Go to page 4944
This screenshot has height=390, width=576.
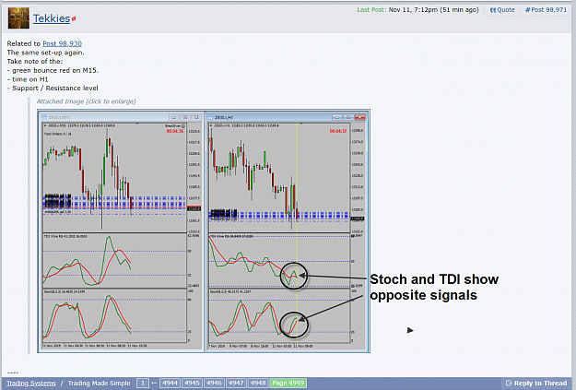click(x=170, y=383)
